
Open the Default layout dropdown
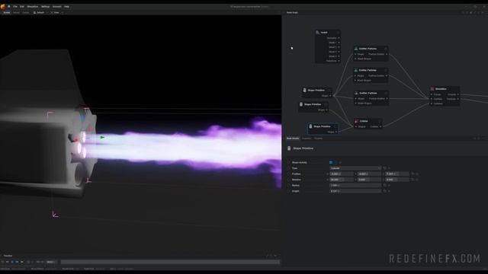click(x=40, y=12)
